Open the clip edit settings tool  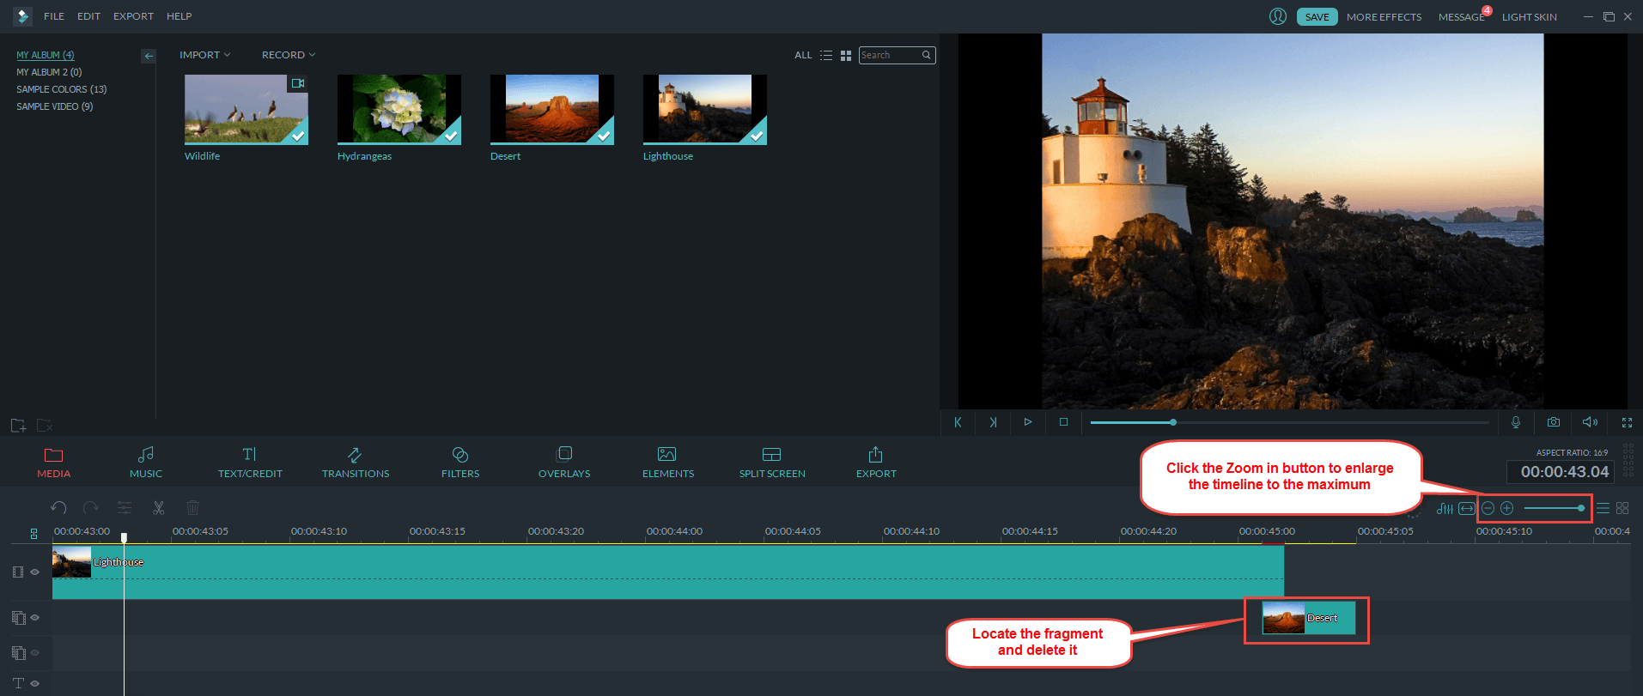click(125, 508)
